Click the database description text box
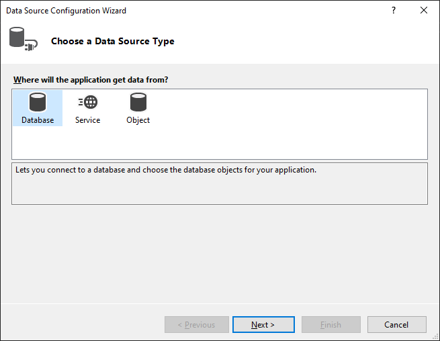The height and width of the screenshot is (341, 440). (x=220, y=183)
